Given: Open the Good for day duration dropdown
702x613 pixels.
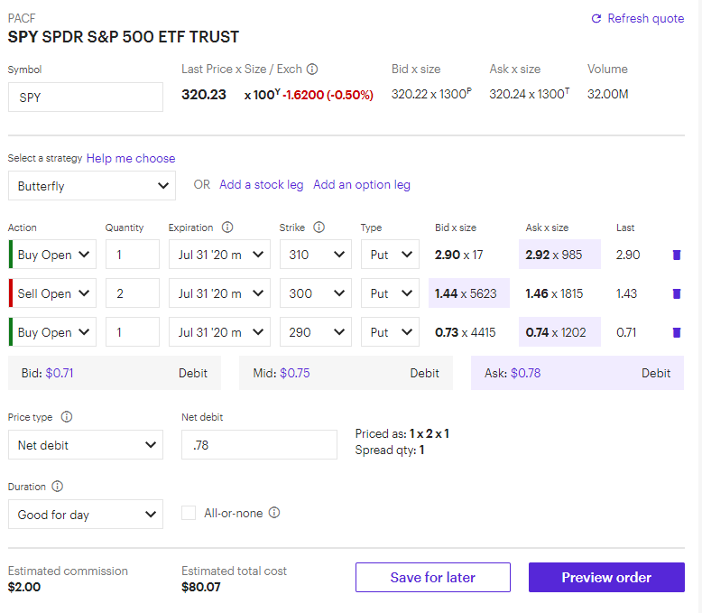Looking at the screenshot, I should coord(86,515).
